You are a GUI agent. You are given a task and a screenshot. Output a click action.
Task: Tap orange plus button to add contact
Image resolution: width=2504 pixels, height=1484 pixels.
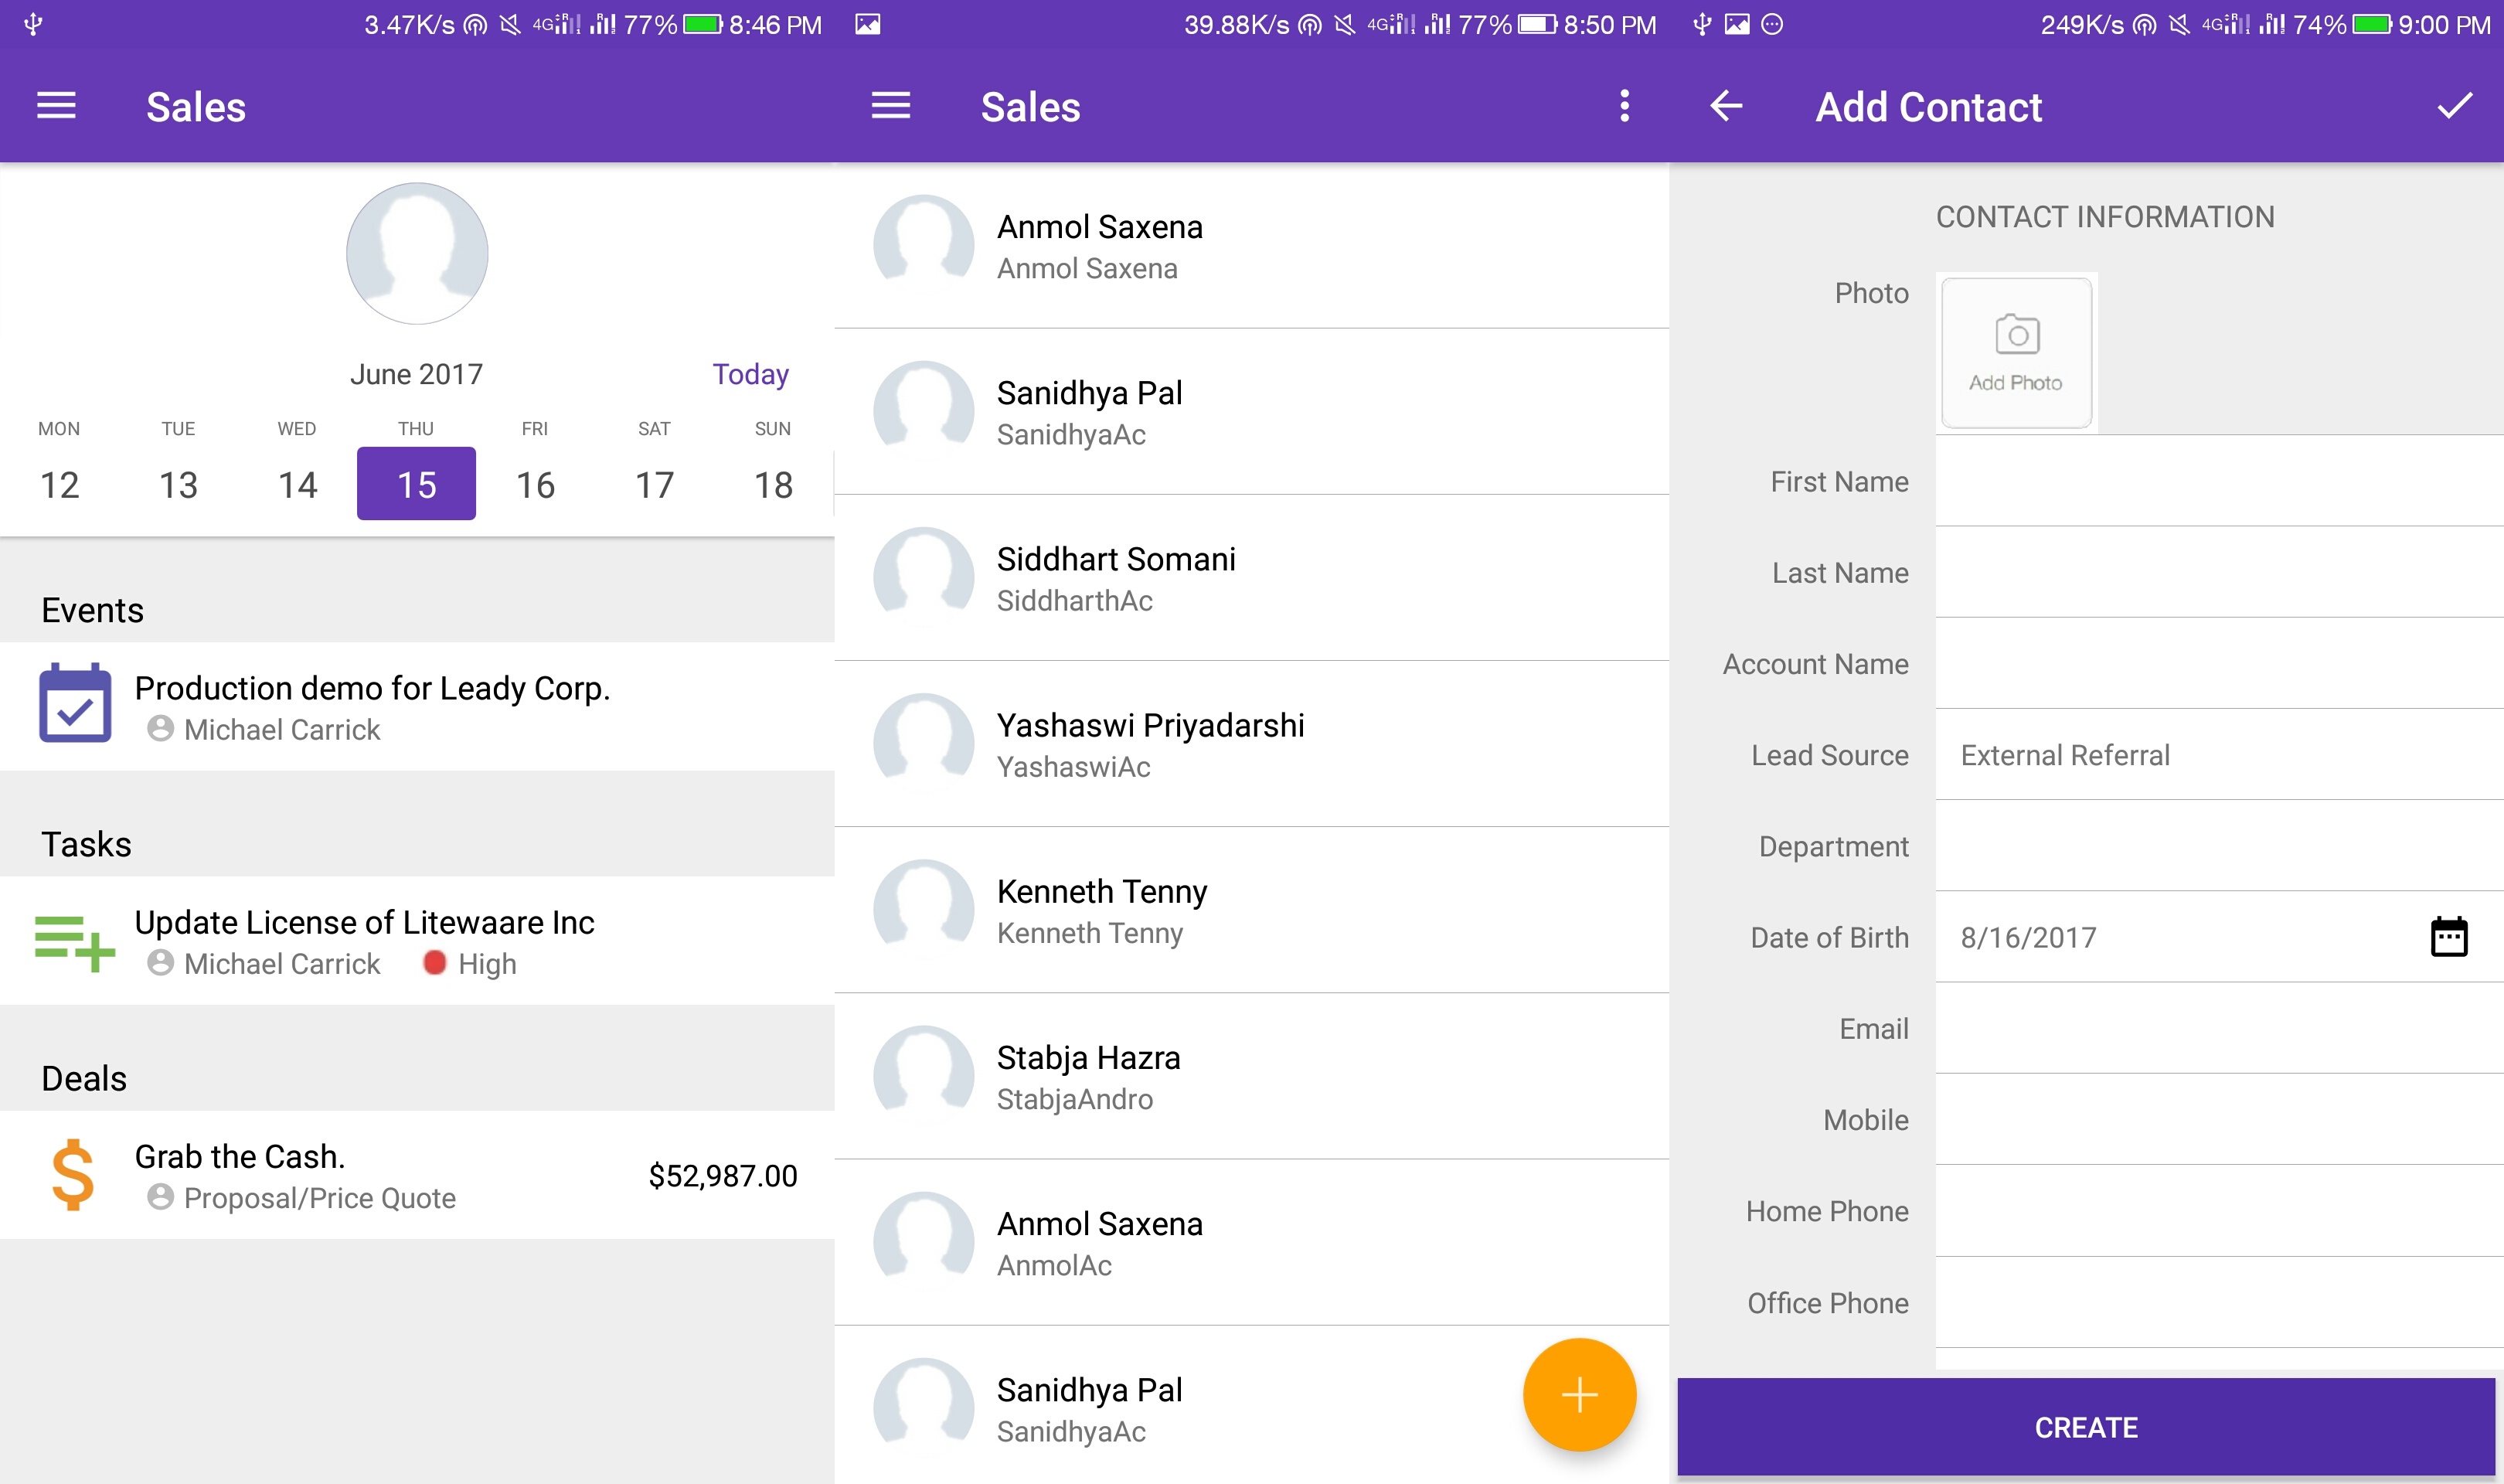tap(1578, 1394)
